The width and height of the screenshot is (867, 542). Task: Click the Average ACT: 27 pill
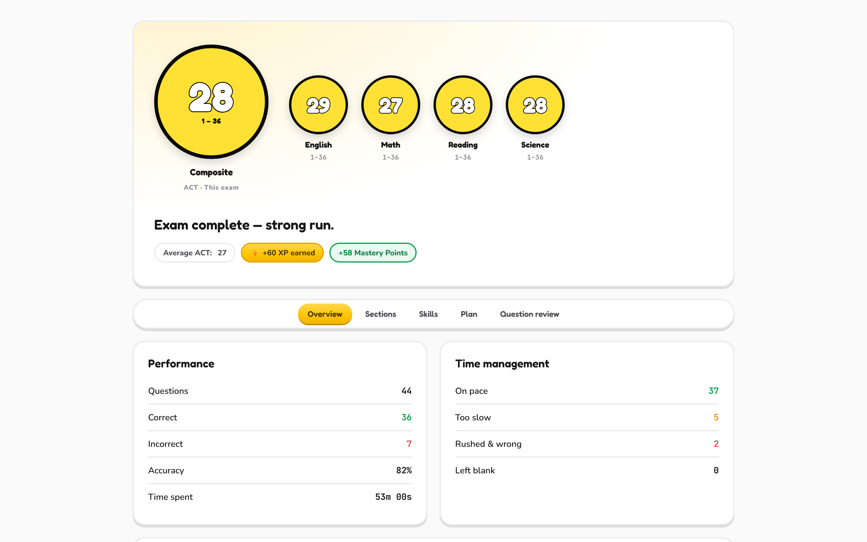click(194, 253)
